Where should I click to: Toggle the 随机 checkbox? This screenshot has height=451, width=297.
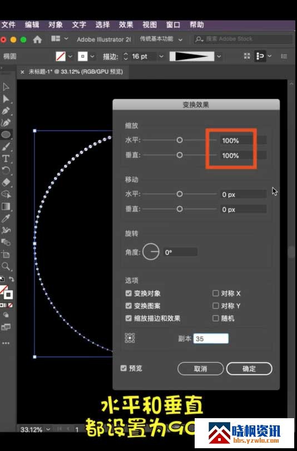pos(216,318)
